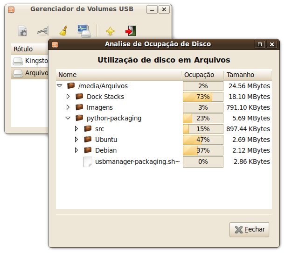This screenshot has height=253, width=285.
Task: Click the 0% occupation bar of usbmanager-packaging.sh~
Action: click(203, 162)
